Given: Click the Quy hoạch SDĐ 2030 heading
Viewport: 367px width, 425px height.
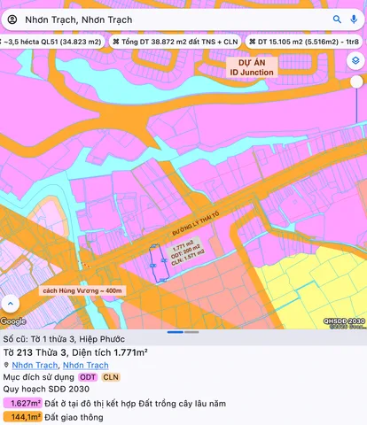Looking at the screenshot, I should tap(46, 389).
